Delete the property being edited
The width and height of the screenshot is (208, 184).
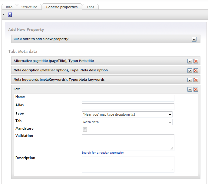coord(196,89)
